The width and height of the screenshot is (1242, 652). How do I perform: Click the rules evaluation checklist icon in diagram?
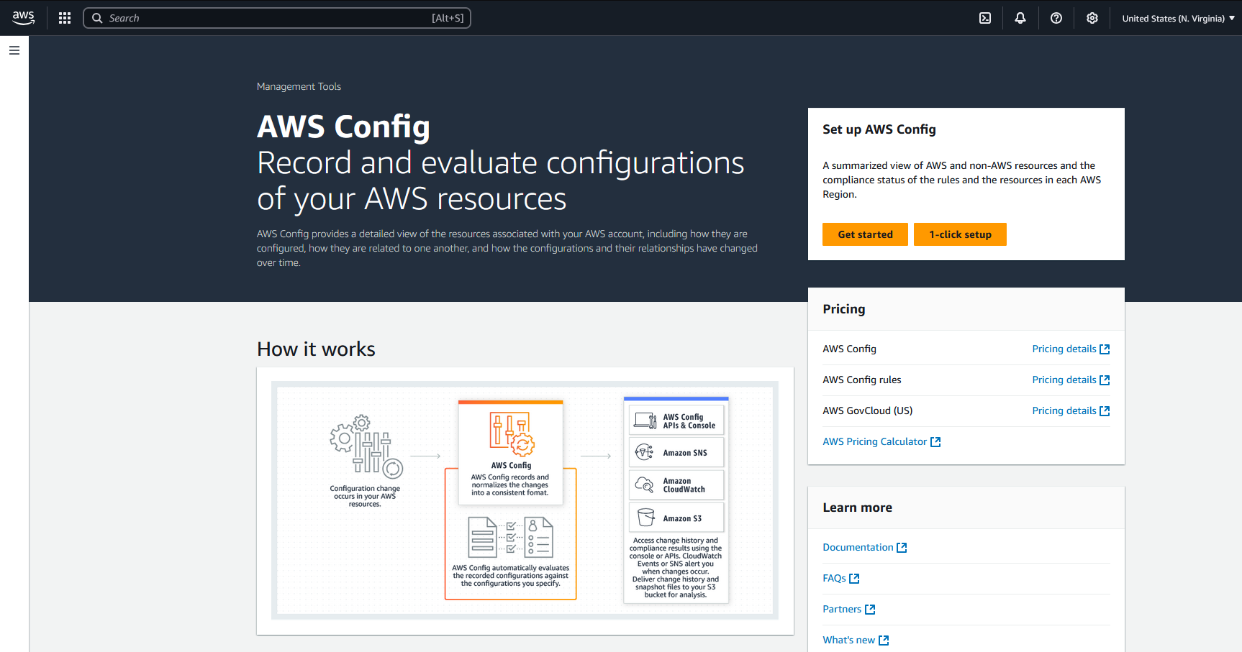click(510, 537)
